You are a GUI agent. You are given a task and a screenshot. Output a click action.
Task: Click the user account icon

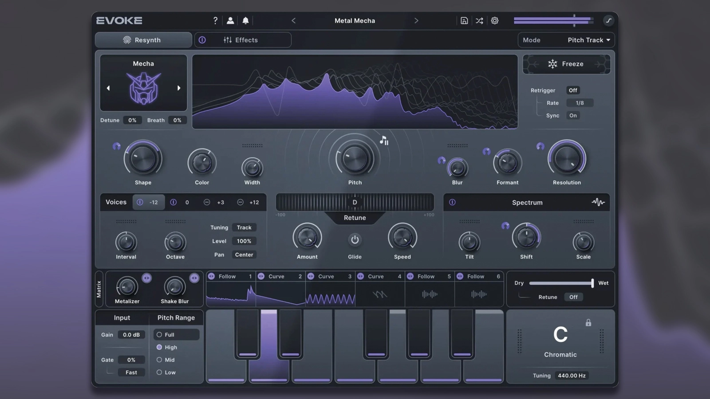[x=230, y=20]
